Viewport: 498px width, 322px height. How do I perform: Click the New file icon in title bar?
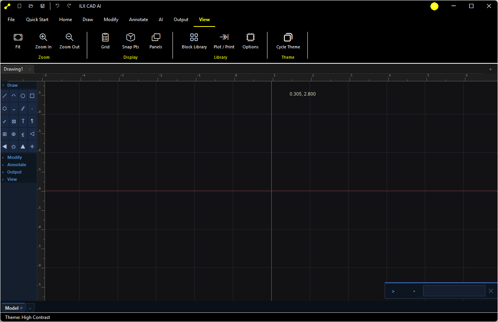tap(20, 6)
